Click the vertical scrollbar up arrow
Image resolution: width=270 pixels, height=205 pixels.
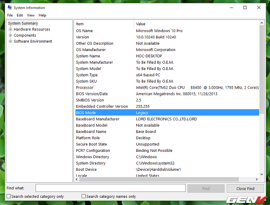262,23
